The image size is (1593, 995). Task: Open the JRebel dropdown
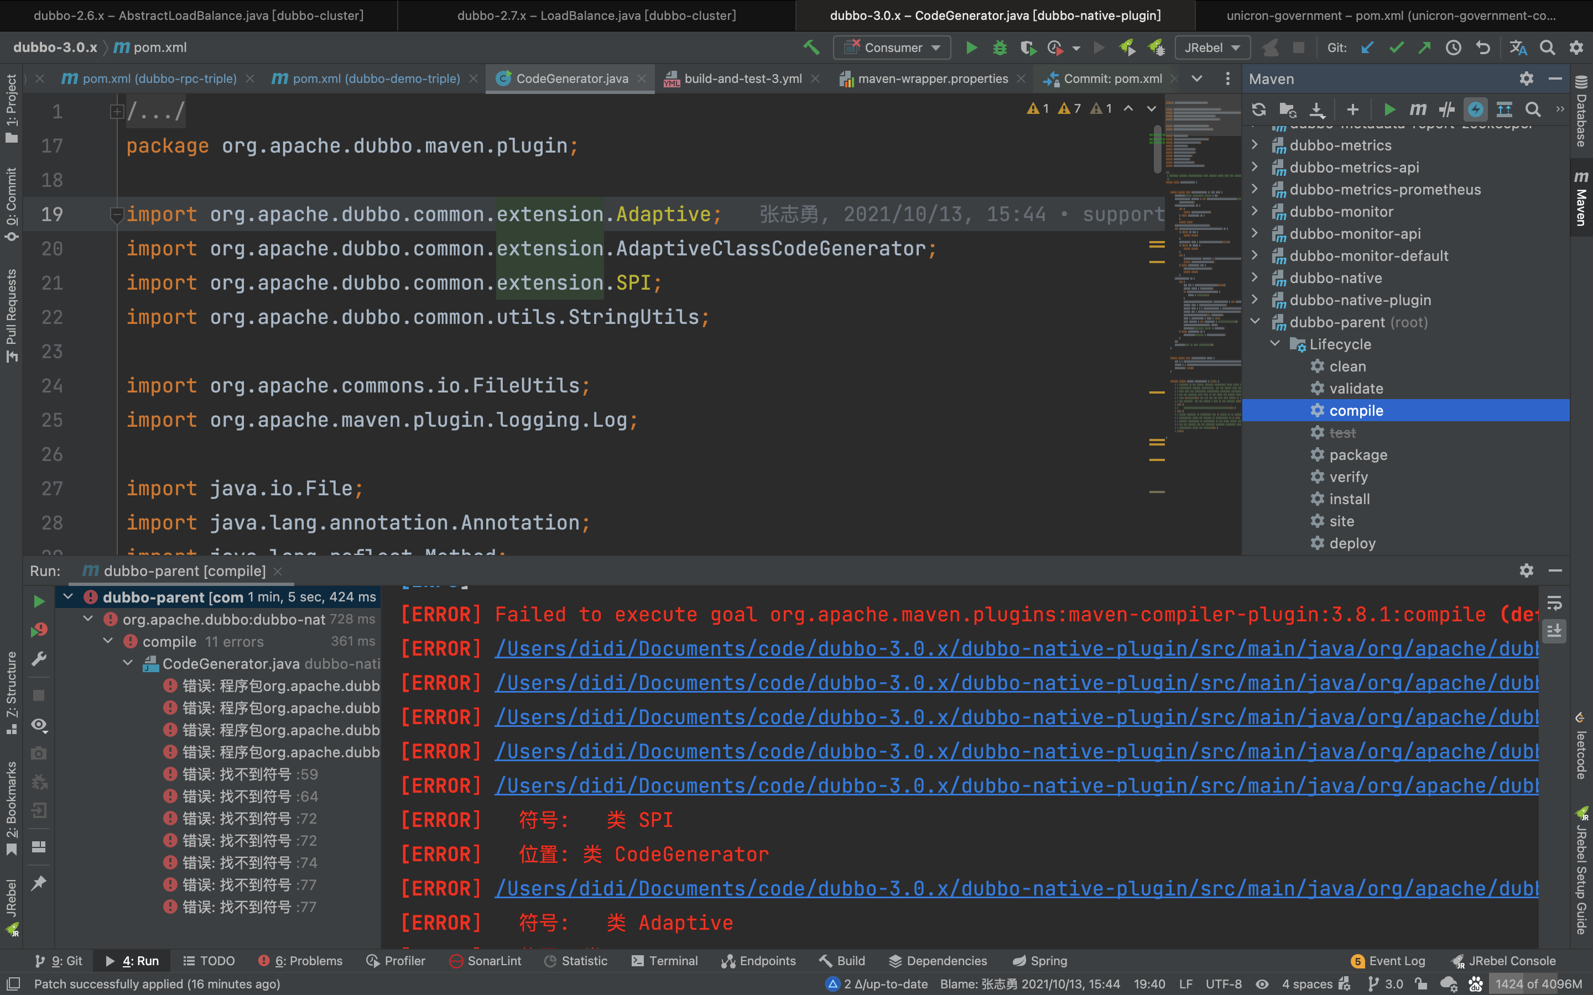coord(1212,48)
